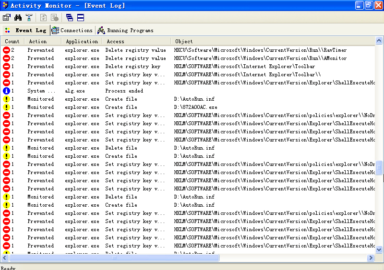Select the HKCU Run\\AMonitor object cell
The image size is (384, 270).
pyautogui.click(x=260, y=58)
